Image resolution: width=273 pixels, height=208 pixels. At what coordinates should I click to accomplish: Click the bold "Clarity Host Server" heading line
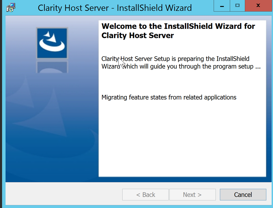pos(138,36)
